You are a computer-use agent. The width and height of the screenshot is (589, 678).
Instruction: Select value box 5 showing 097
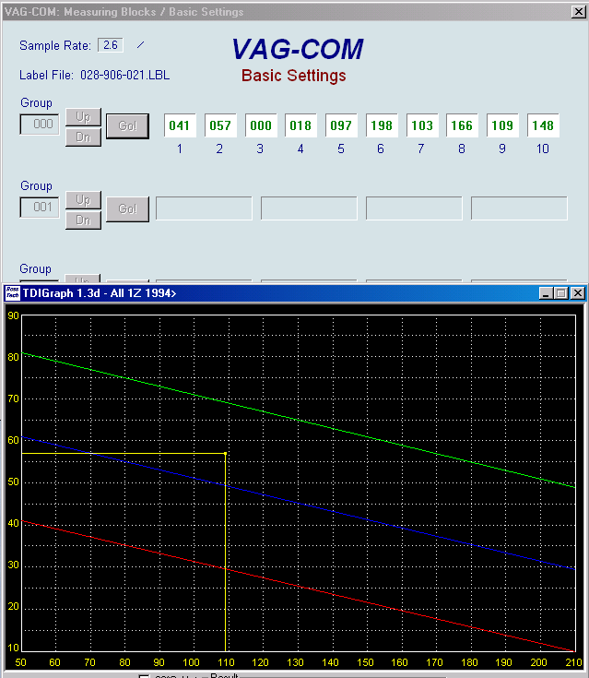coord(341,126)
